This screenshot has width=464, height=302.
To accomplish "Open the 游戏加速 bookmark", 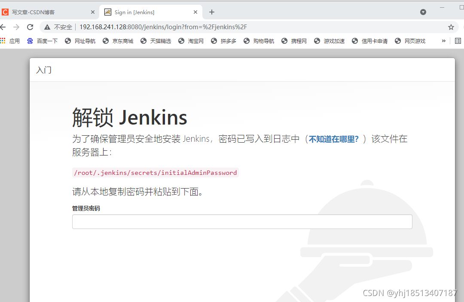I will (x=330, y=41).
